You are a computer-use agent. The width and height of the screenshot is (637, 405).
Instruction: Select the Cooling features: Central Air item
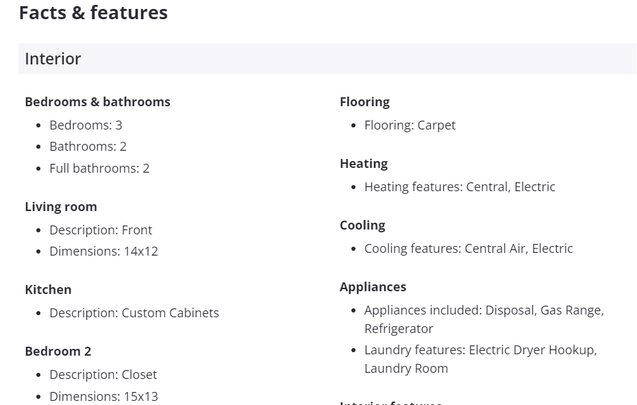[469, 249]
